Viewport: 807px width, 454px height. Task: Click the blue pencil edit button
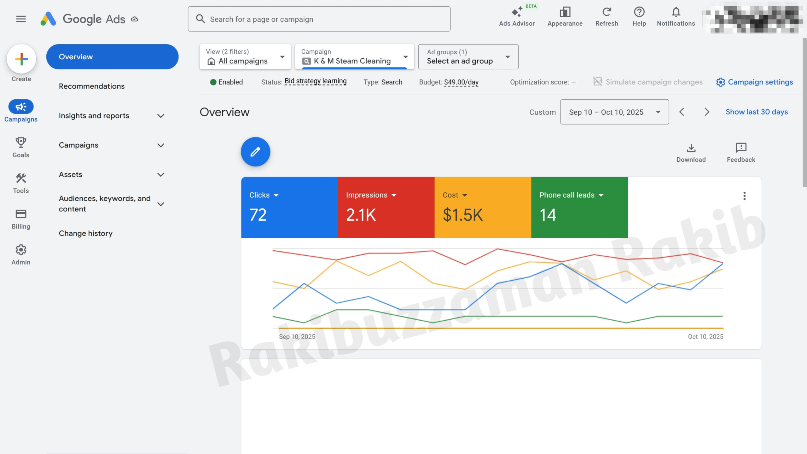[x=255, y=152]
